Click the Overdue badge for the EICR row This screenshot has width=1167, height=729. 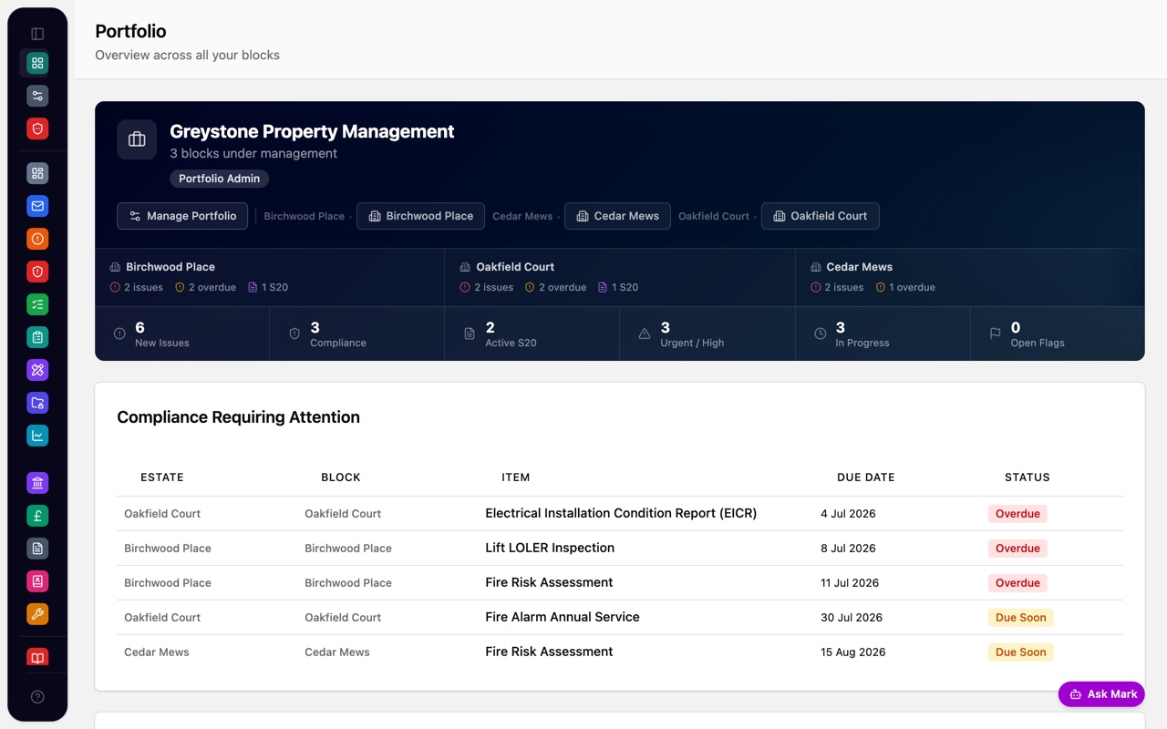click(x=1017, y=514)
